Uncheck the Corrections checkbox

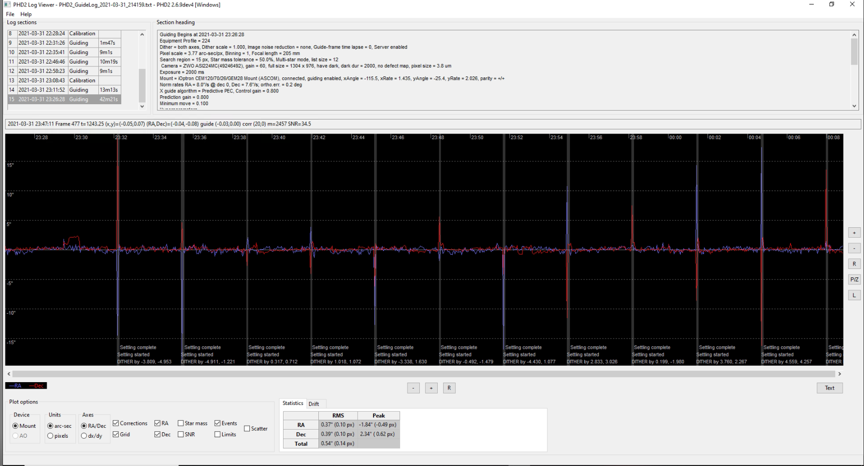(130, 423)
